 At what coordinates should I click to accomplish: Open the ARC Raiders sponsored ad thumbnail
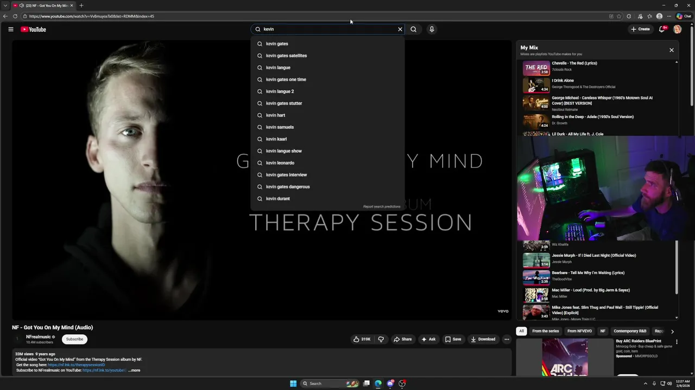(565, 357)
